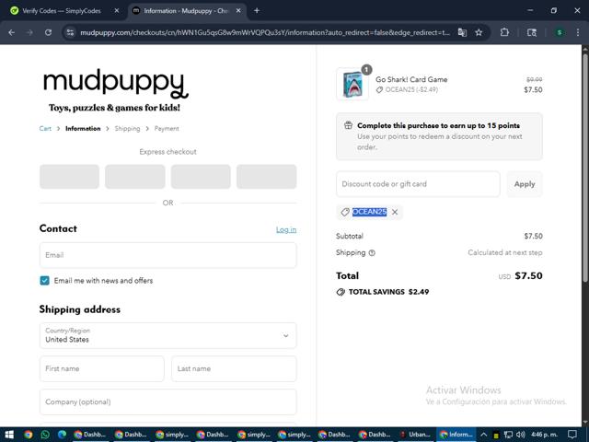This screenshot has height=442, width=589.
Task: Open the side panel search icon
Action: click(x=532, y=33)
